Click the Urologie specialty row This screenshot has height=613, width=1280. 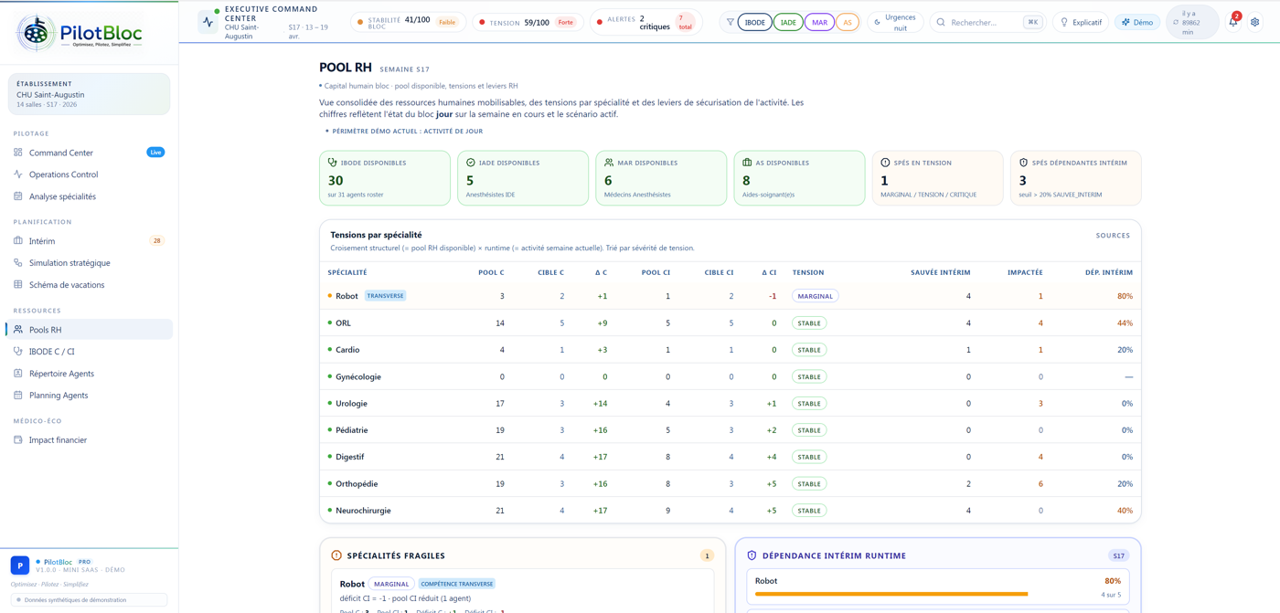(730, 403)
